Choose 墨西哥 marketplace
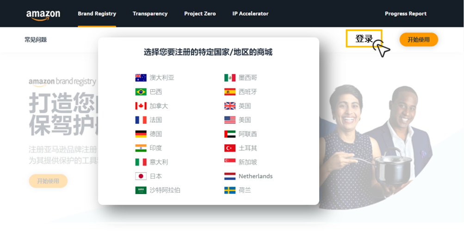Screen dimensions: 464x231 coord(248,78)
